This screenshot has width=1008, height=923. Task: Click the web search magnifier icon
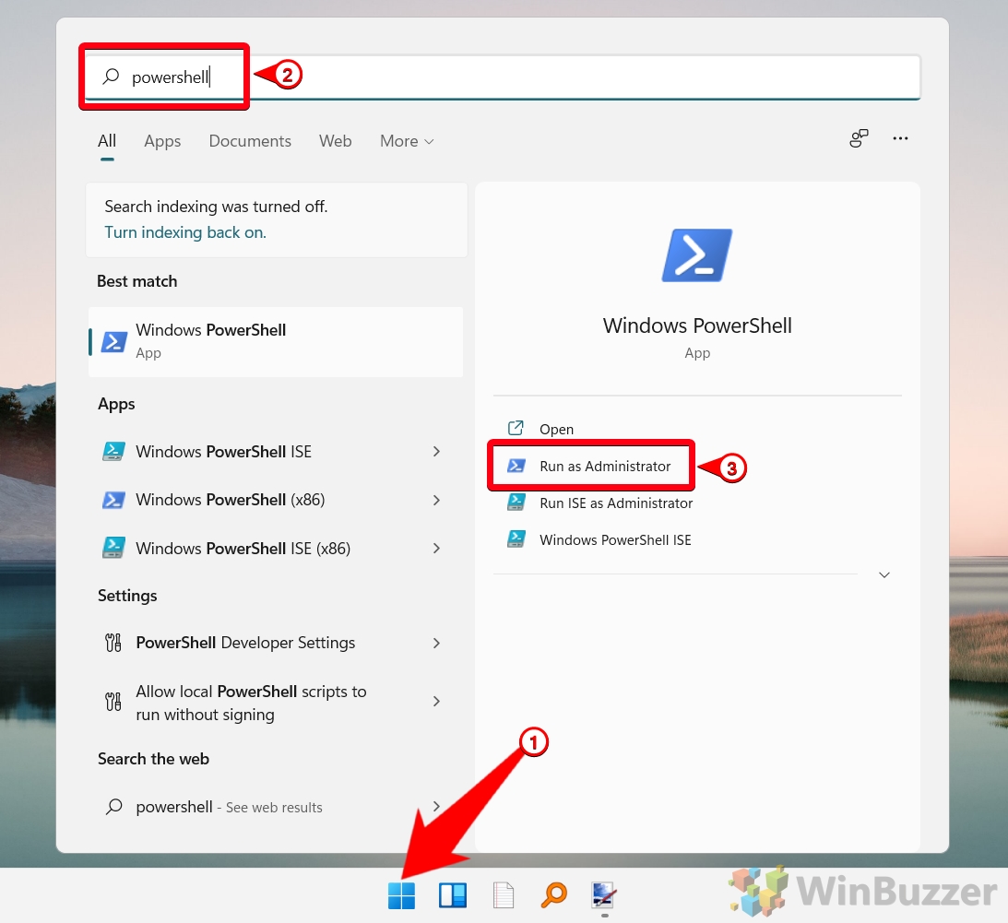point(113,806)
